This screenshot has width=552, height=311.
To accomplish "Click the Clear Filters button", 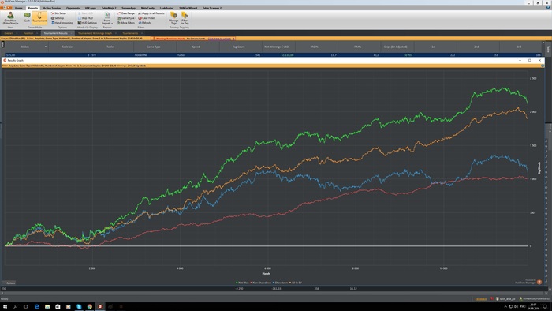I will pyautogui.click(x=147, y=18).
